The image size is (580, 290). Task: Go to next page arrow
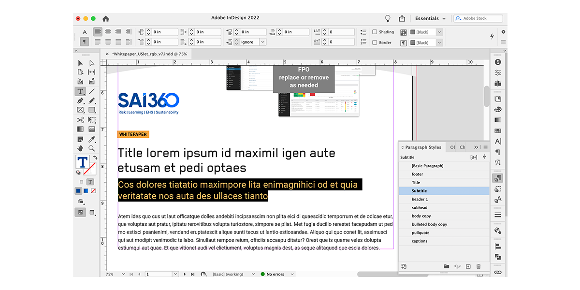[185, 274]
